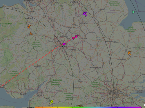This screenshot has height=108, width=145.
Task: Click the Bristol map label
Action: (x=41, y=95)
